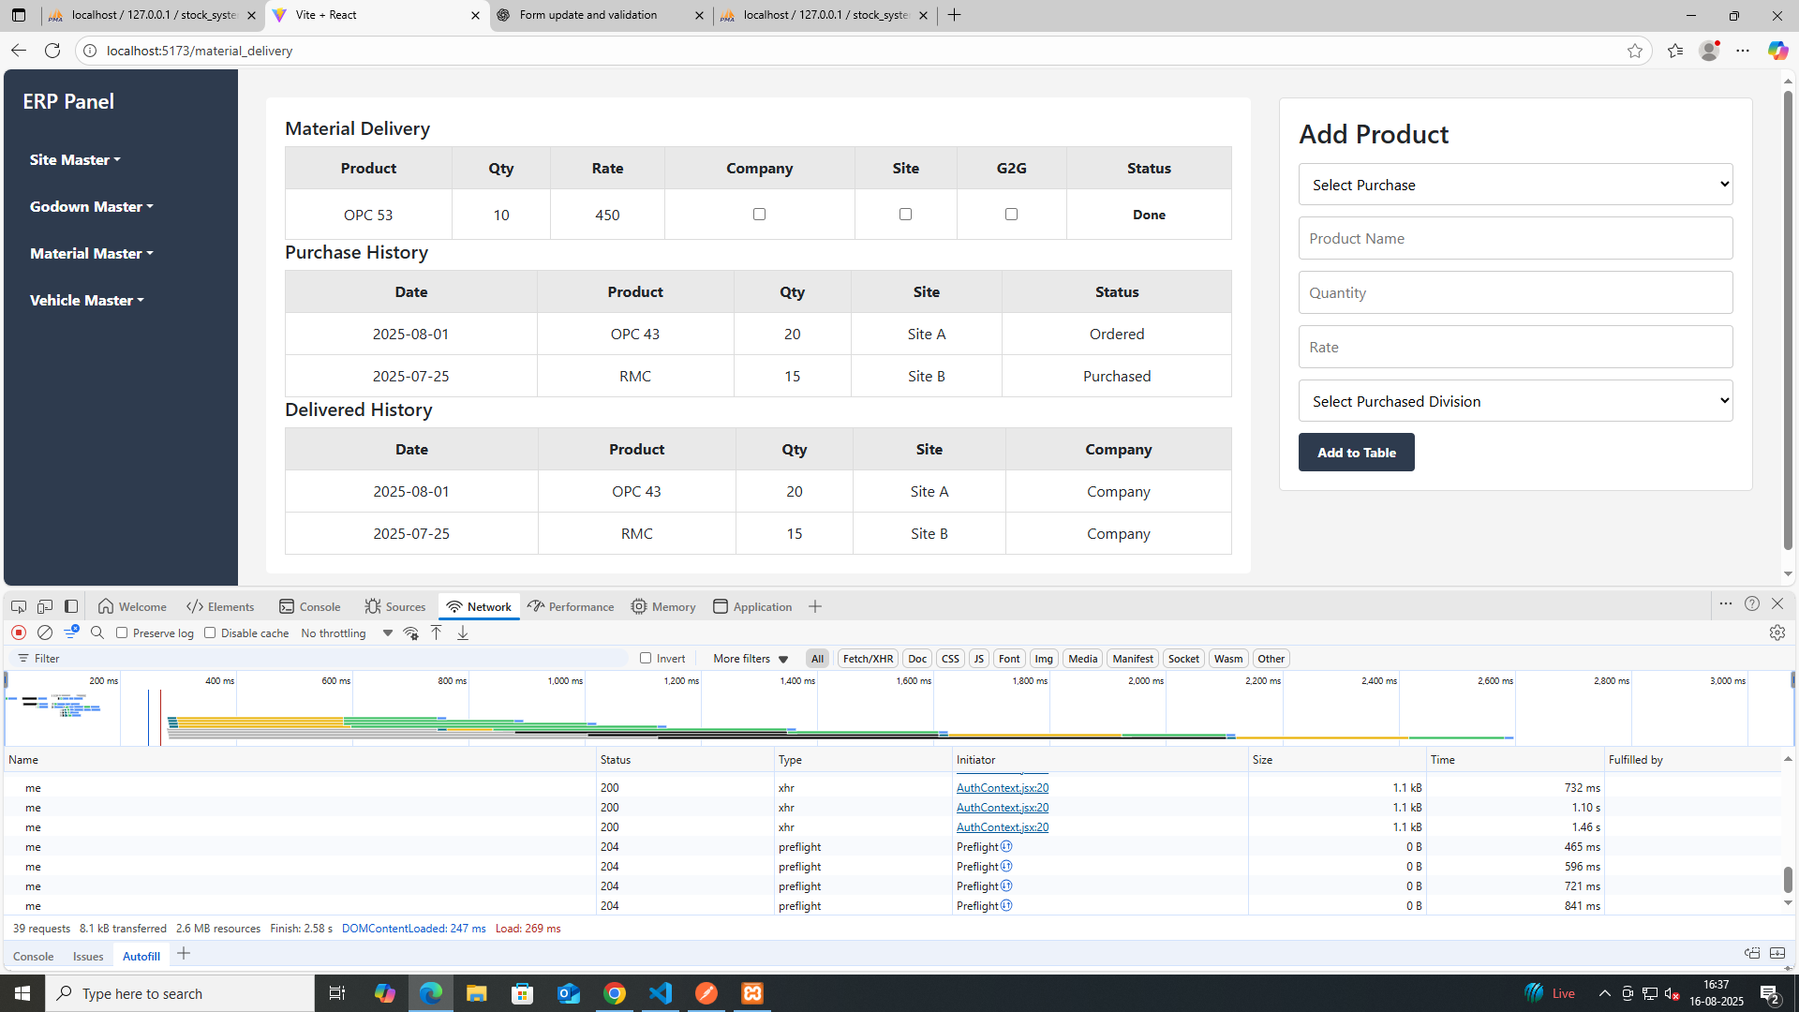
Task: Tick the Disable cache checkbox
Action: (x=210, y=632)
